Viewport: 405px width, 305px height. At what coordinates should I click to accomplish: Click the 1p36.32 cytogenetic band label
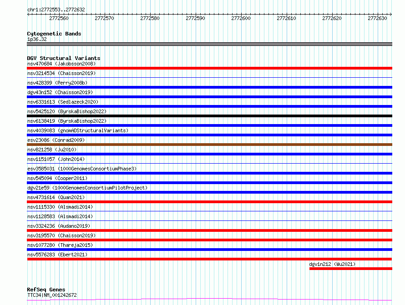click(x=37, y=39)
